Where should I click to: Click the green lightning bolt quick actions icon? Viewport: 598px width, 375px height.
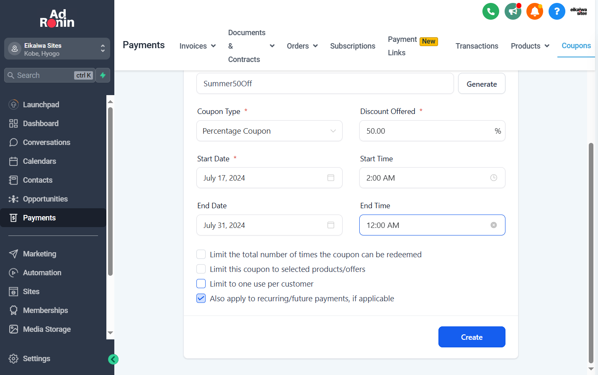(x=103, y=75)
